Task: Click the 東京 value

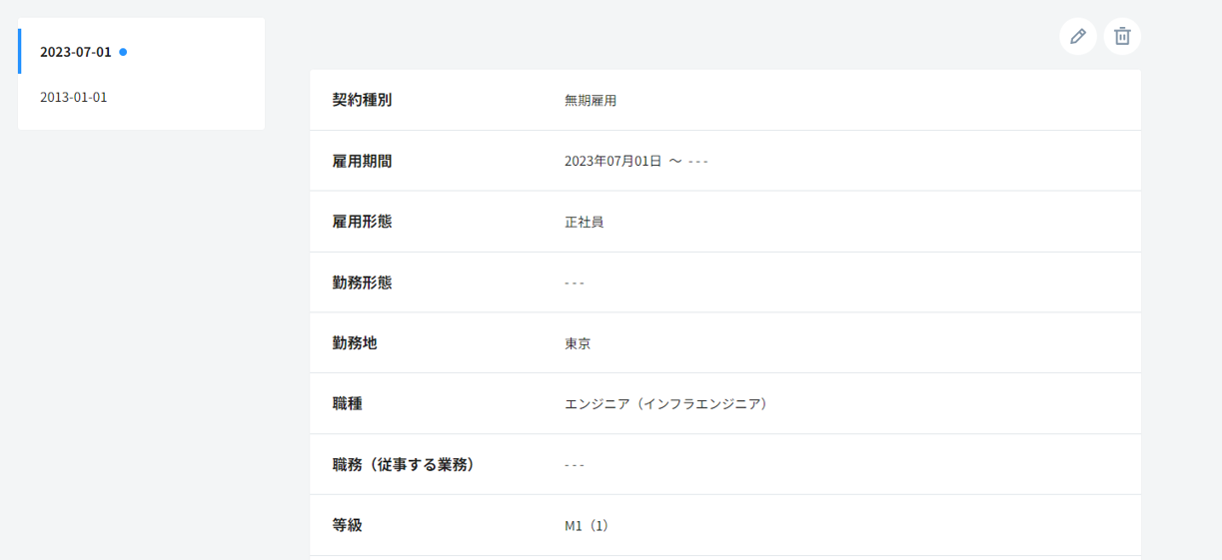Action: tap(578, 343)
